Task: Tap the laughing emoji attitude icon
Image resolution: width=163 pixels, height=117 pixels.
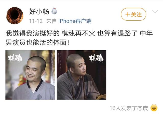Action: click(154, 108)
